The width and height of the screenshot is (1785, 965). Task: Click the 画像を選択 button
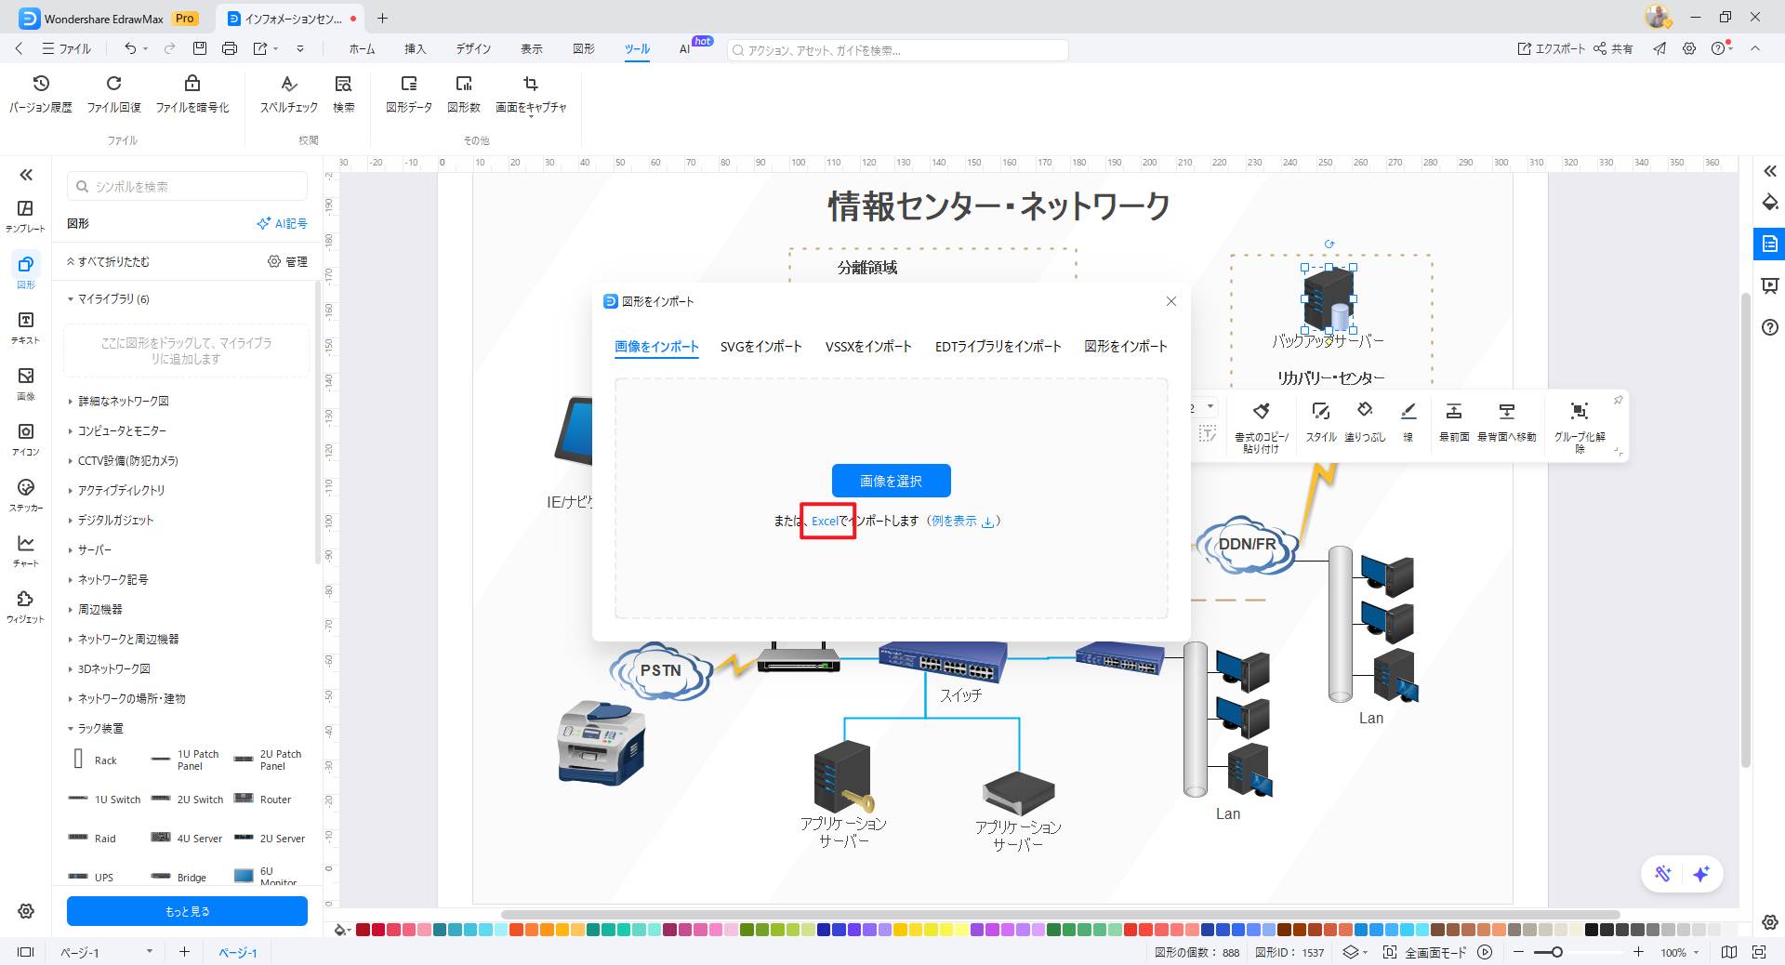click(890, 481)
